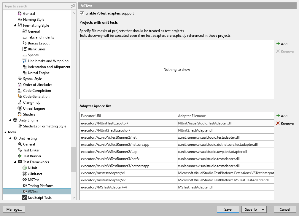Collapse the Unit Testing section
This screenshot has height=216, width=299.
(10, 138)
